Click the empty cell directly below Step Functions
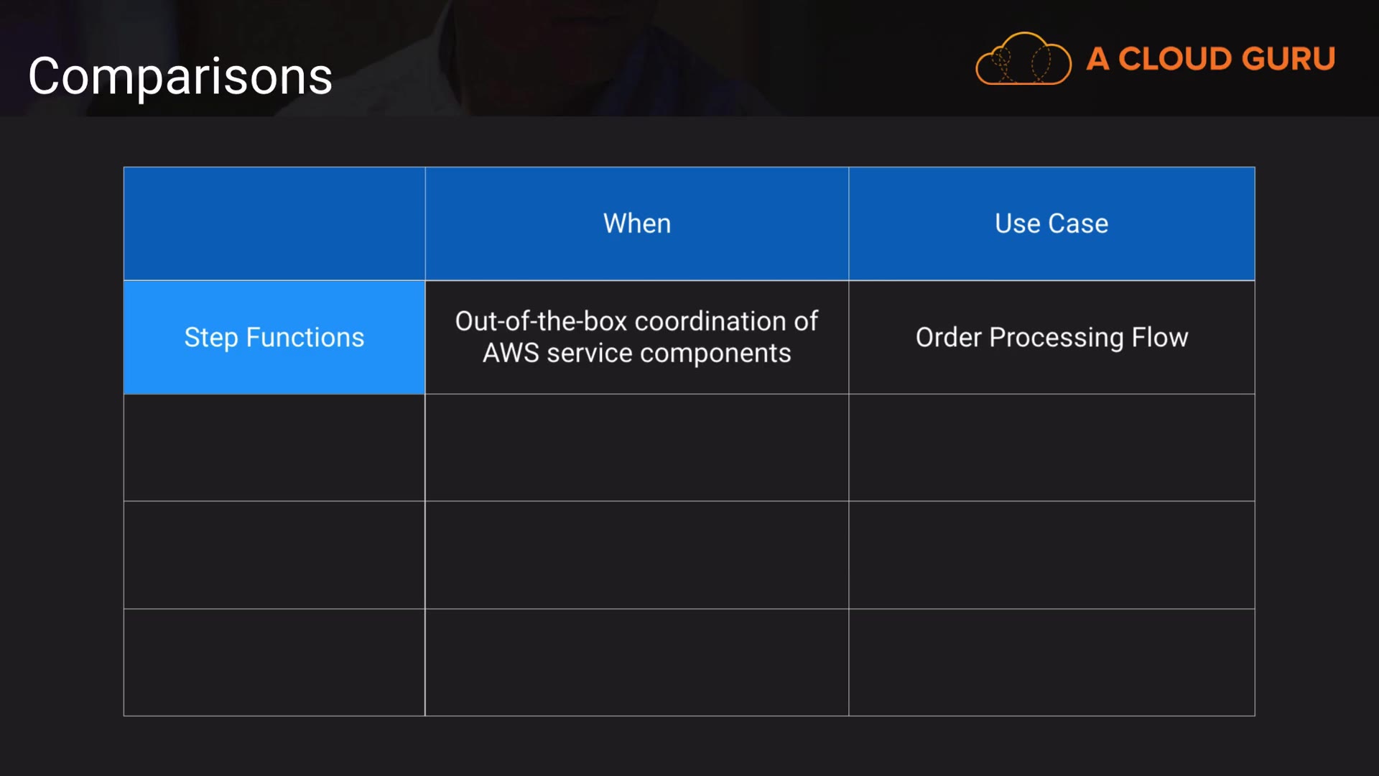 (274, 448)
